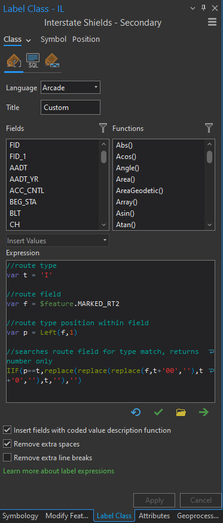Image resolution: width=223 pixels, height=523 pixels.
Task: Import an expression with the folder icon
Action: pyautogui.click(x=181, y=412)
